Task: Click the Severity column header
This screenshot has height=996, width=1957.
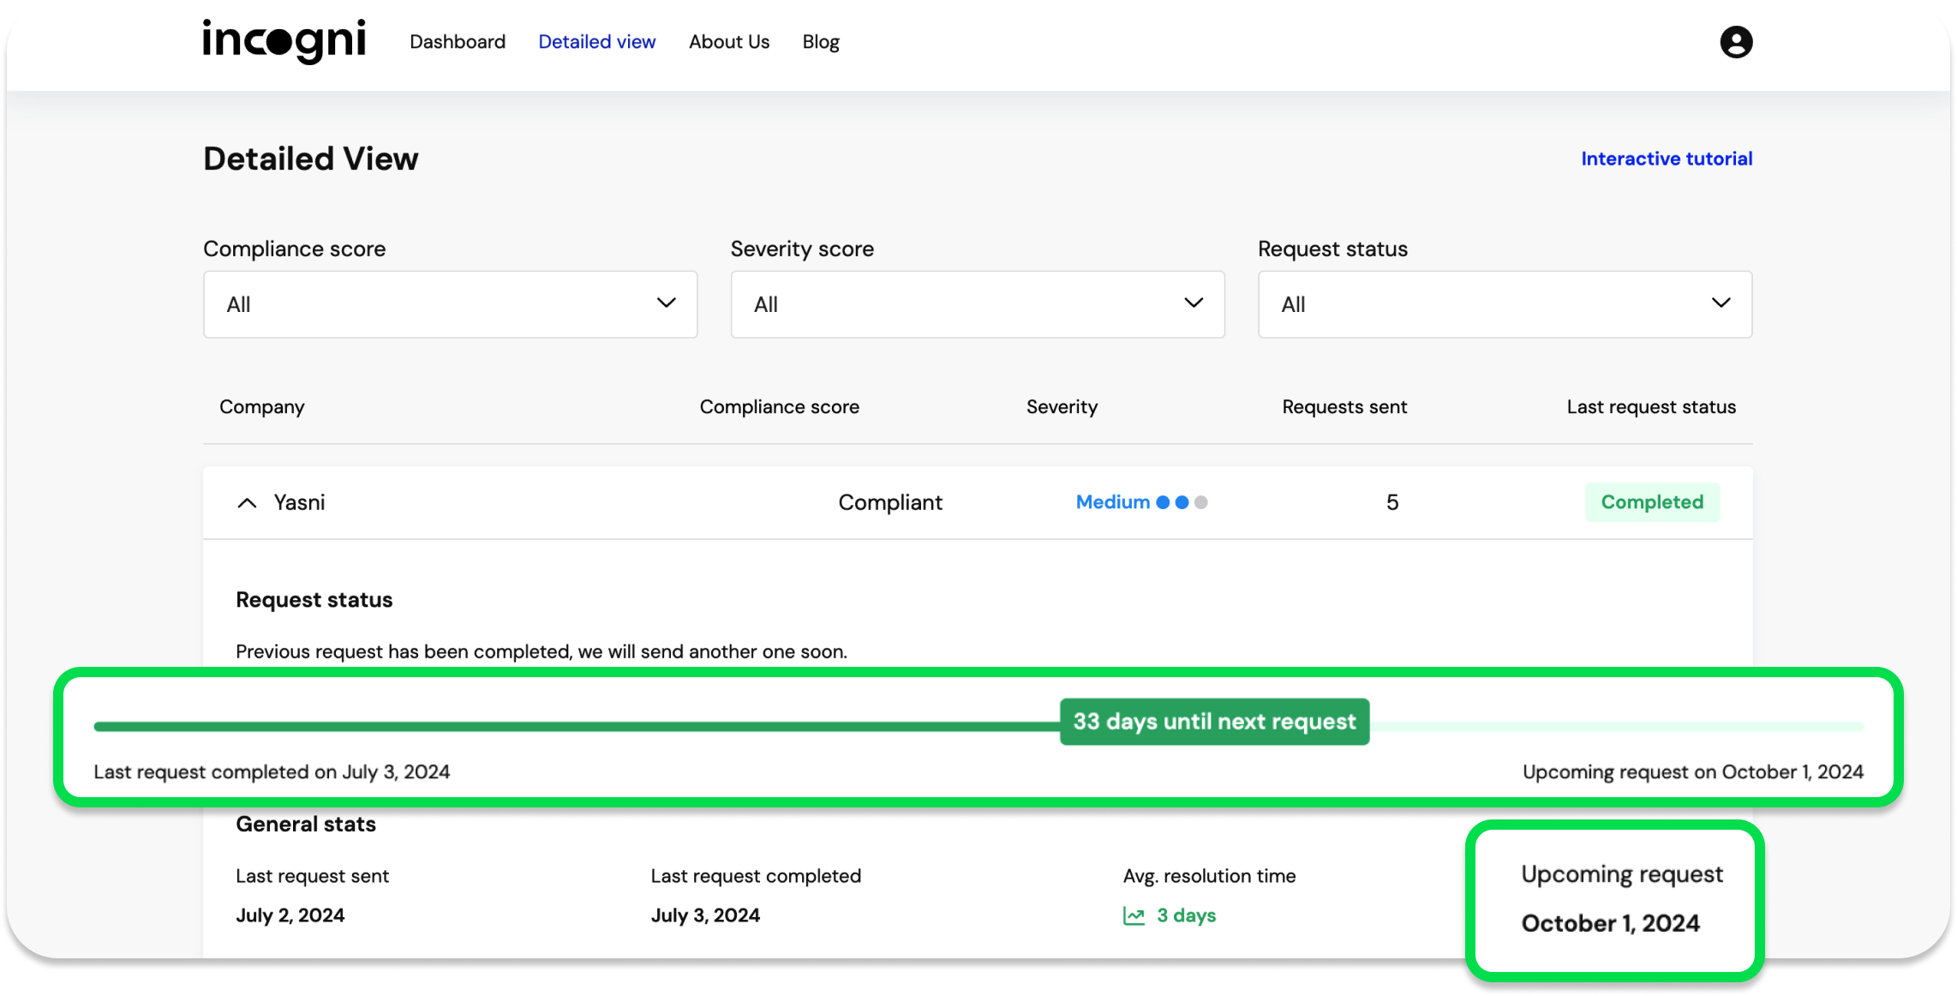Action: [1062, 407]
